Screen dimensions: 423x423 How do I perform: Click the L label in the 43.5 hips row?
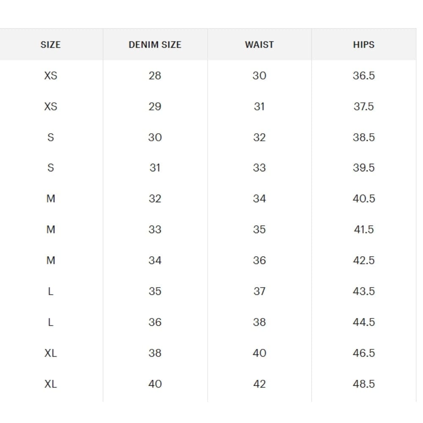click(x=50, y=291)
